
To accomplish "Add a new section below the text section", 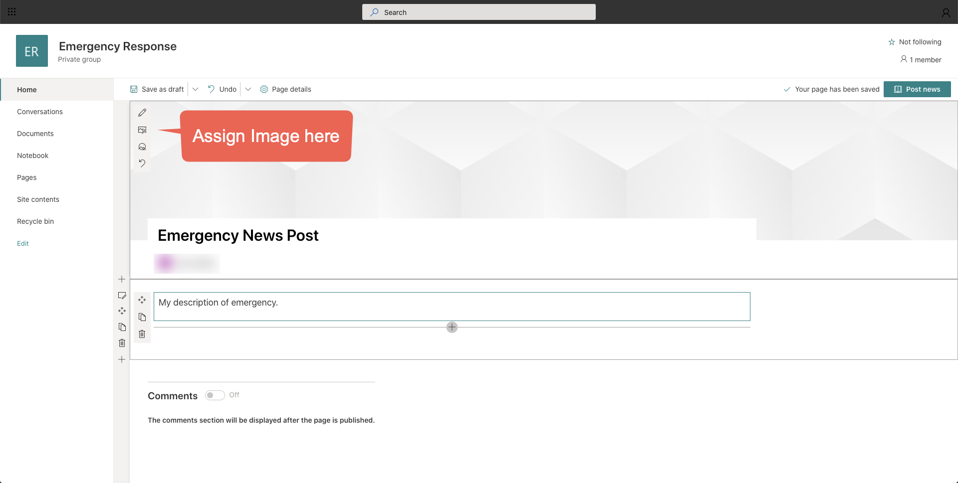I will coord(122,359).
